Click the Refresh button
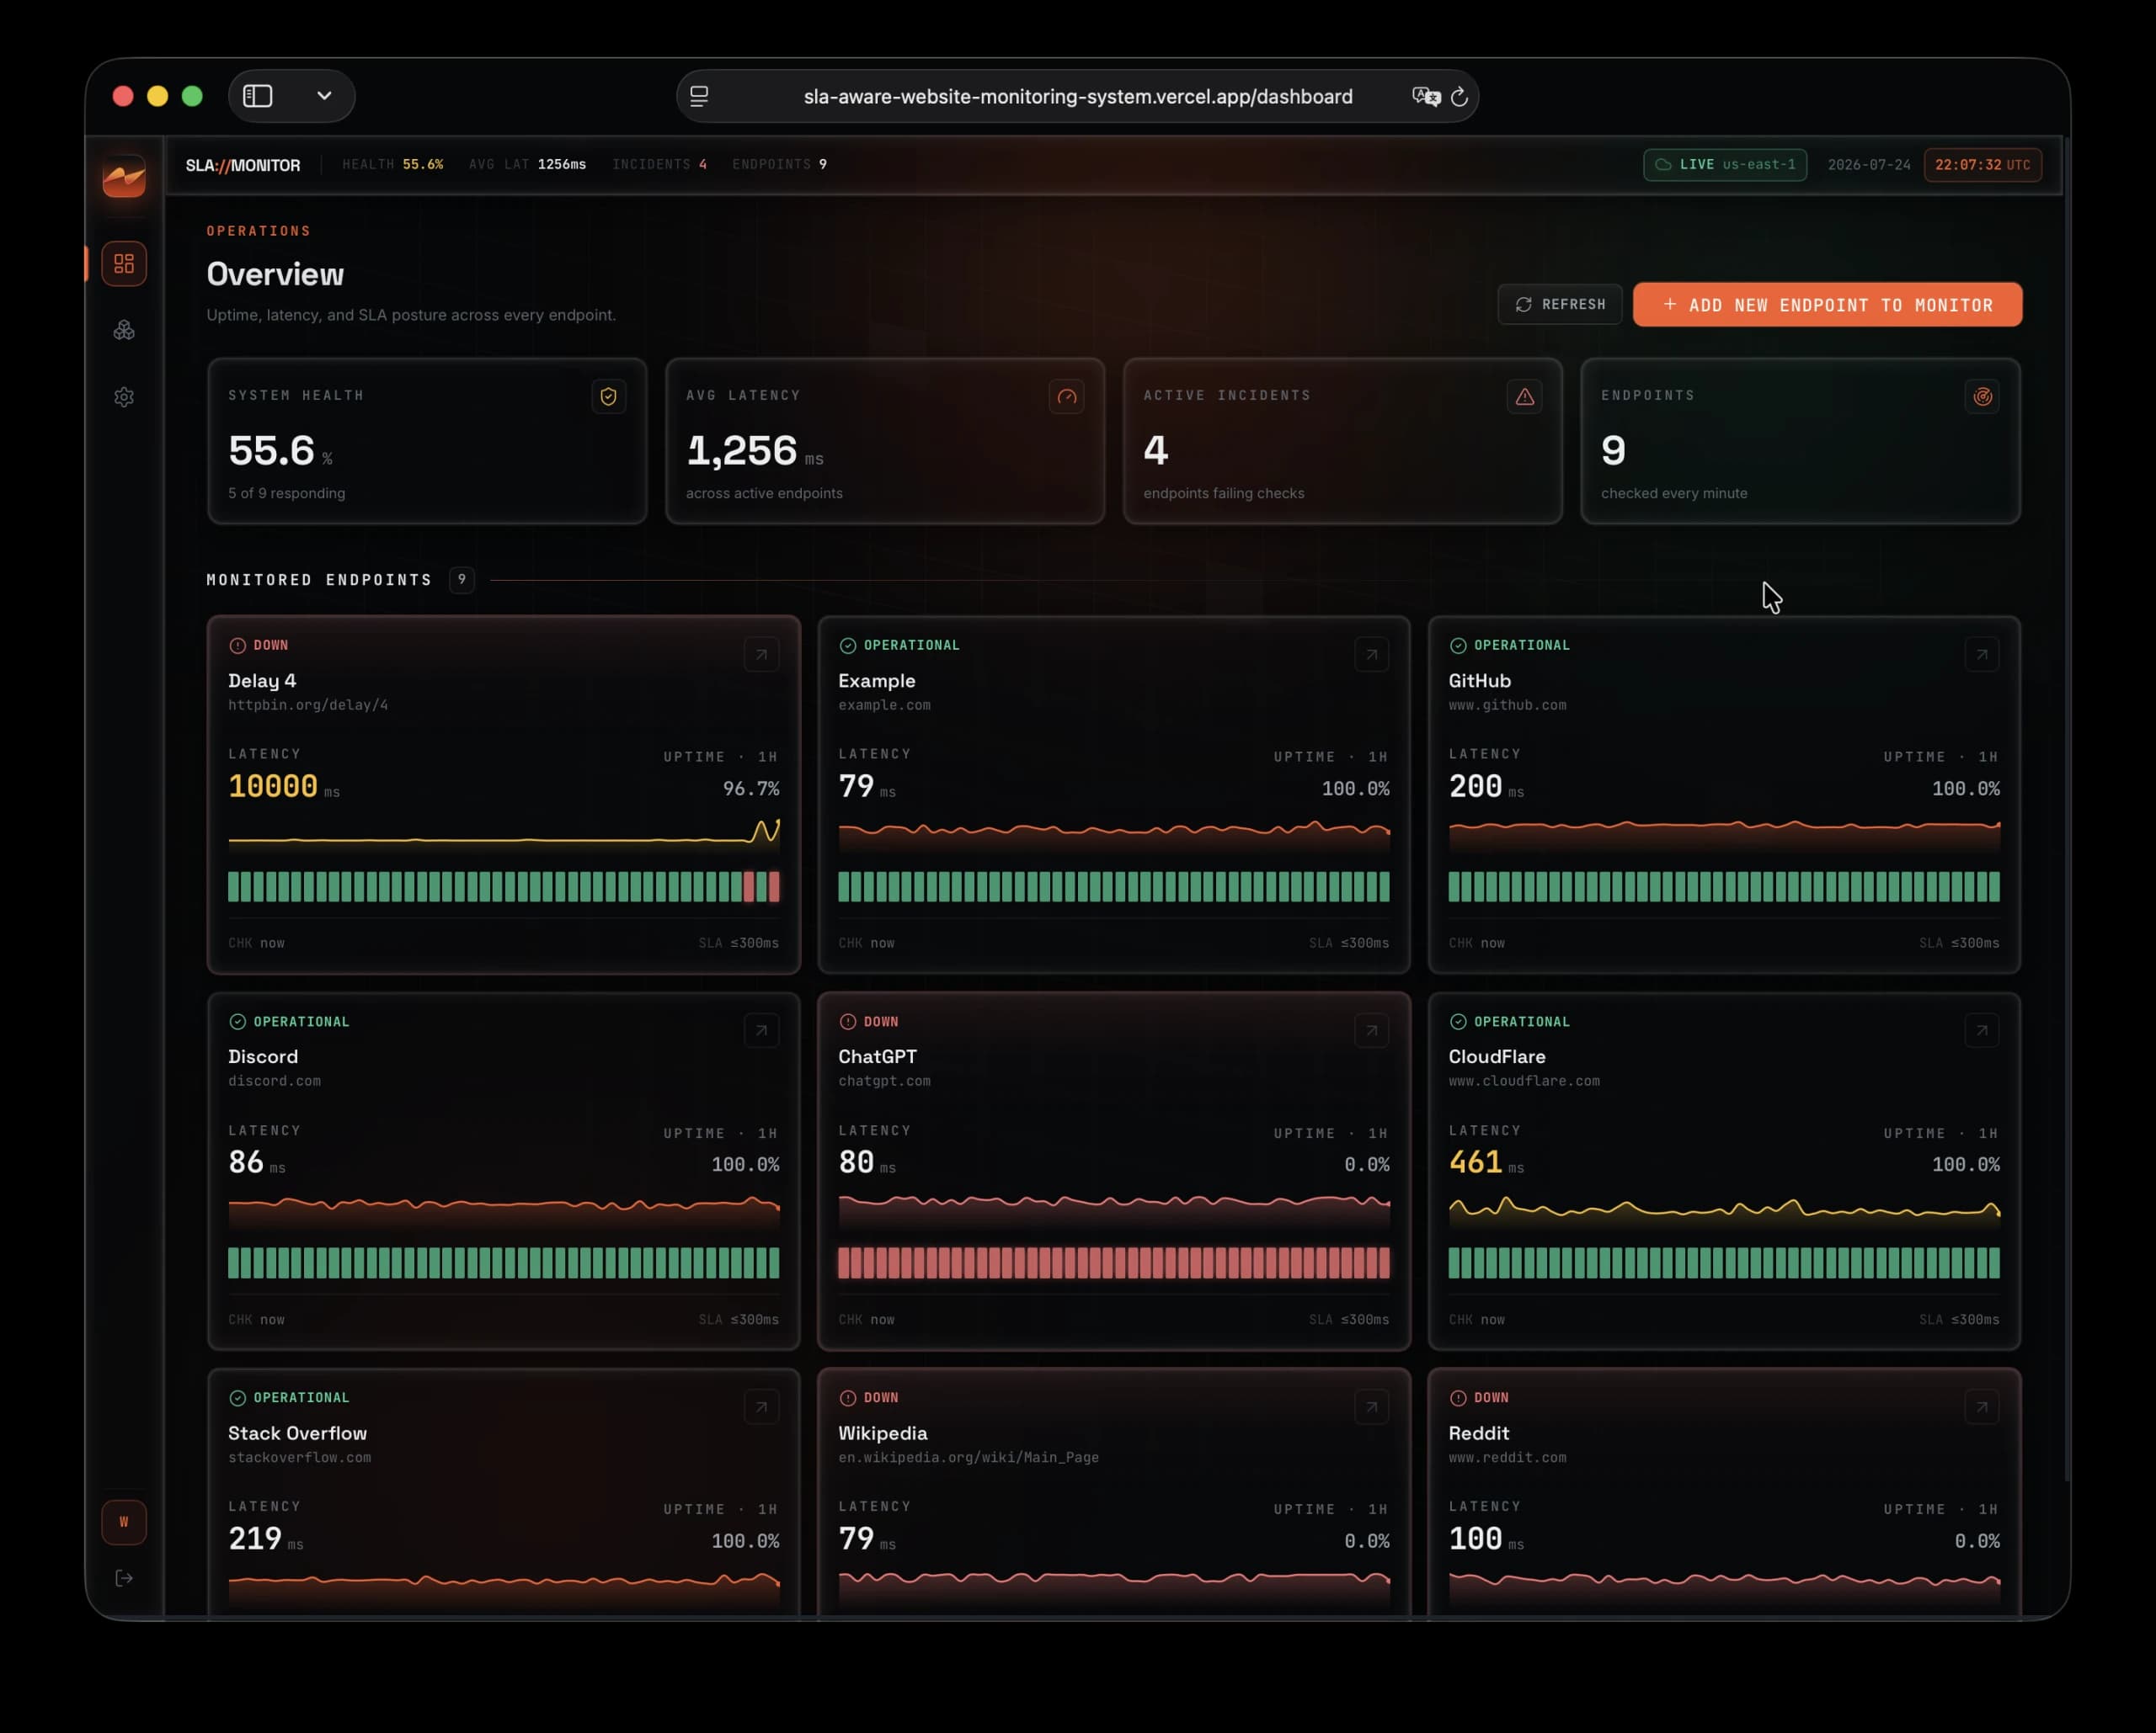Screen dimensions: 2156x1733 click(x=1560, y=304)
